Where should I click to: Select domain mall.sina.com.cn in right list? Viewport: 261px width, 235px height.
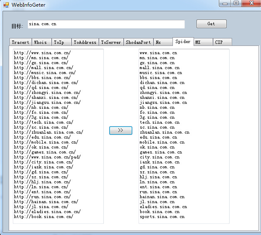click(160, 68)
